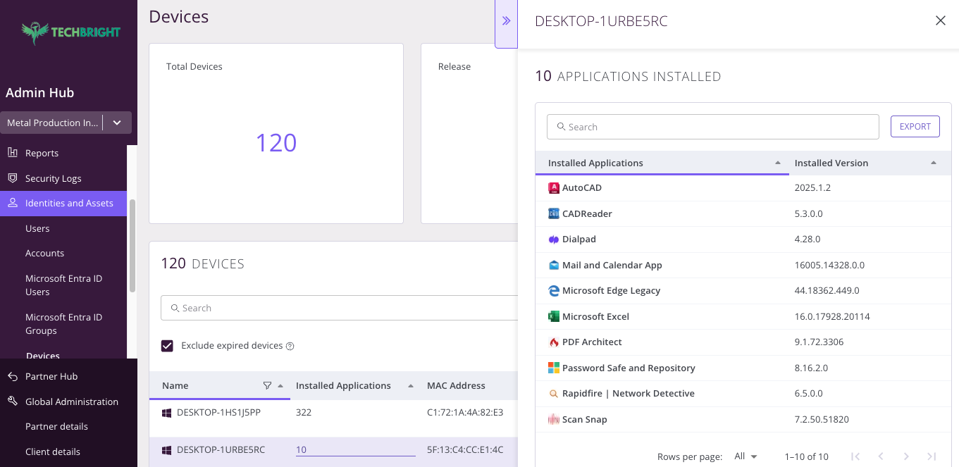Click the help icon beside Exclude expired devices
Image resolution: width=959 pixels, height=467 pixels.
pyautogui.click(x=290, y=346)
